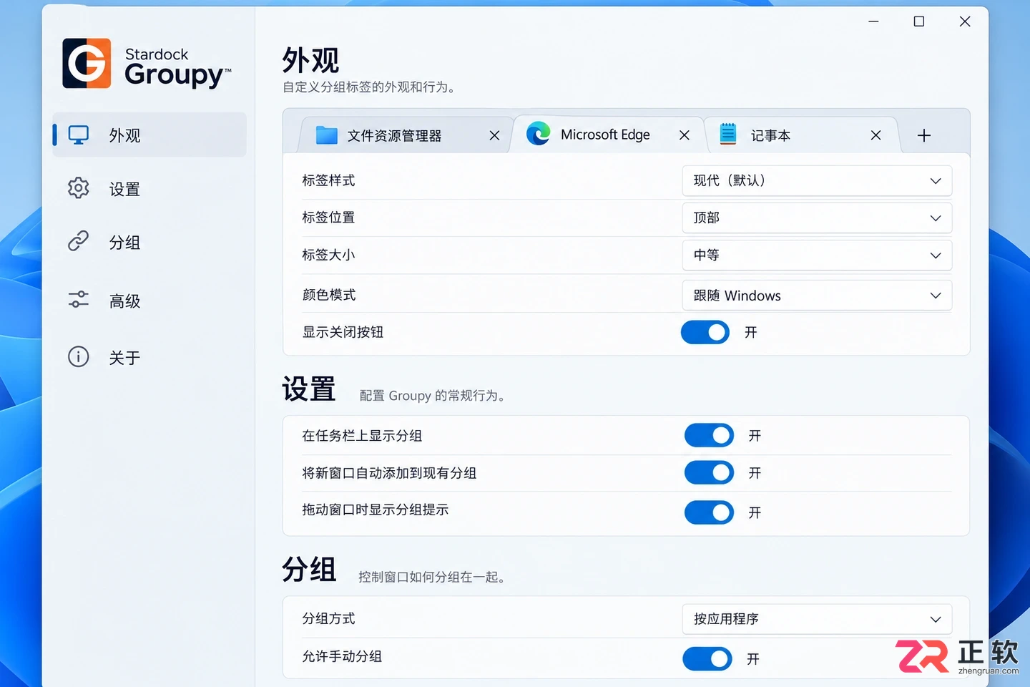Close the 记事本 tab
Viewport: 1030px width, 687px height.
(x=875, y=135)
